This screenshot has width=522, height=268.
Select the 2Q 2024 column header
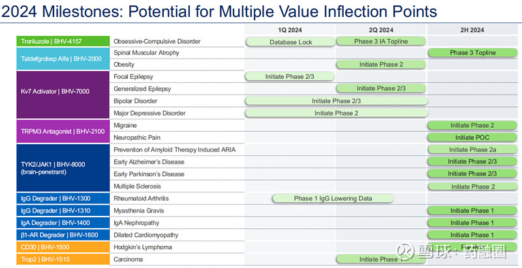382,30
